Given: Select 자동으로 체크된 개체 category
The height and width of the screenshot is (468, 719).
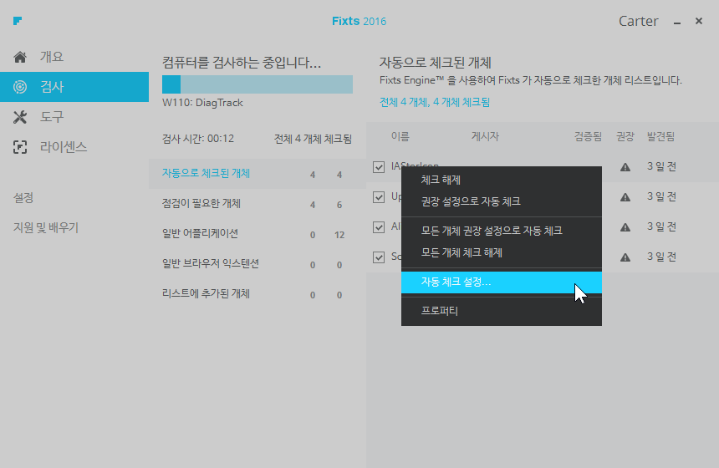Looking at the screenshot, I should [x=257, y=174].
